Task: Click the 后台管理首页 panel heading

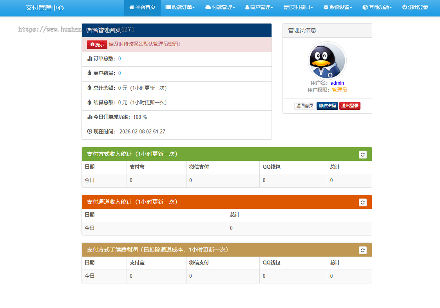Action: tap(176, 30)
